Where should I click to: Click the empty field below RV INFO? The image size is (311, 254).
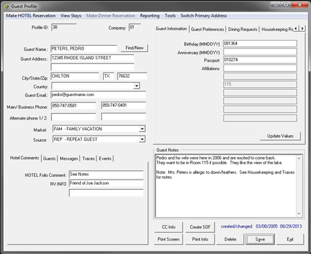(106, 193)
